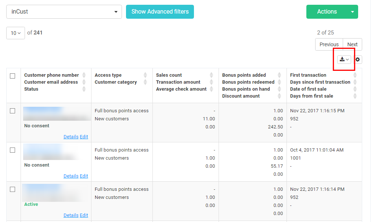Screen dimensions: 371x222
Task: Go to the Previous page
Action: pyautogui.click(x=329, y=44)
